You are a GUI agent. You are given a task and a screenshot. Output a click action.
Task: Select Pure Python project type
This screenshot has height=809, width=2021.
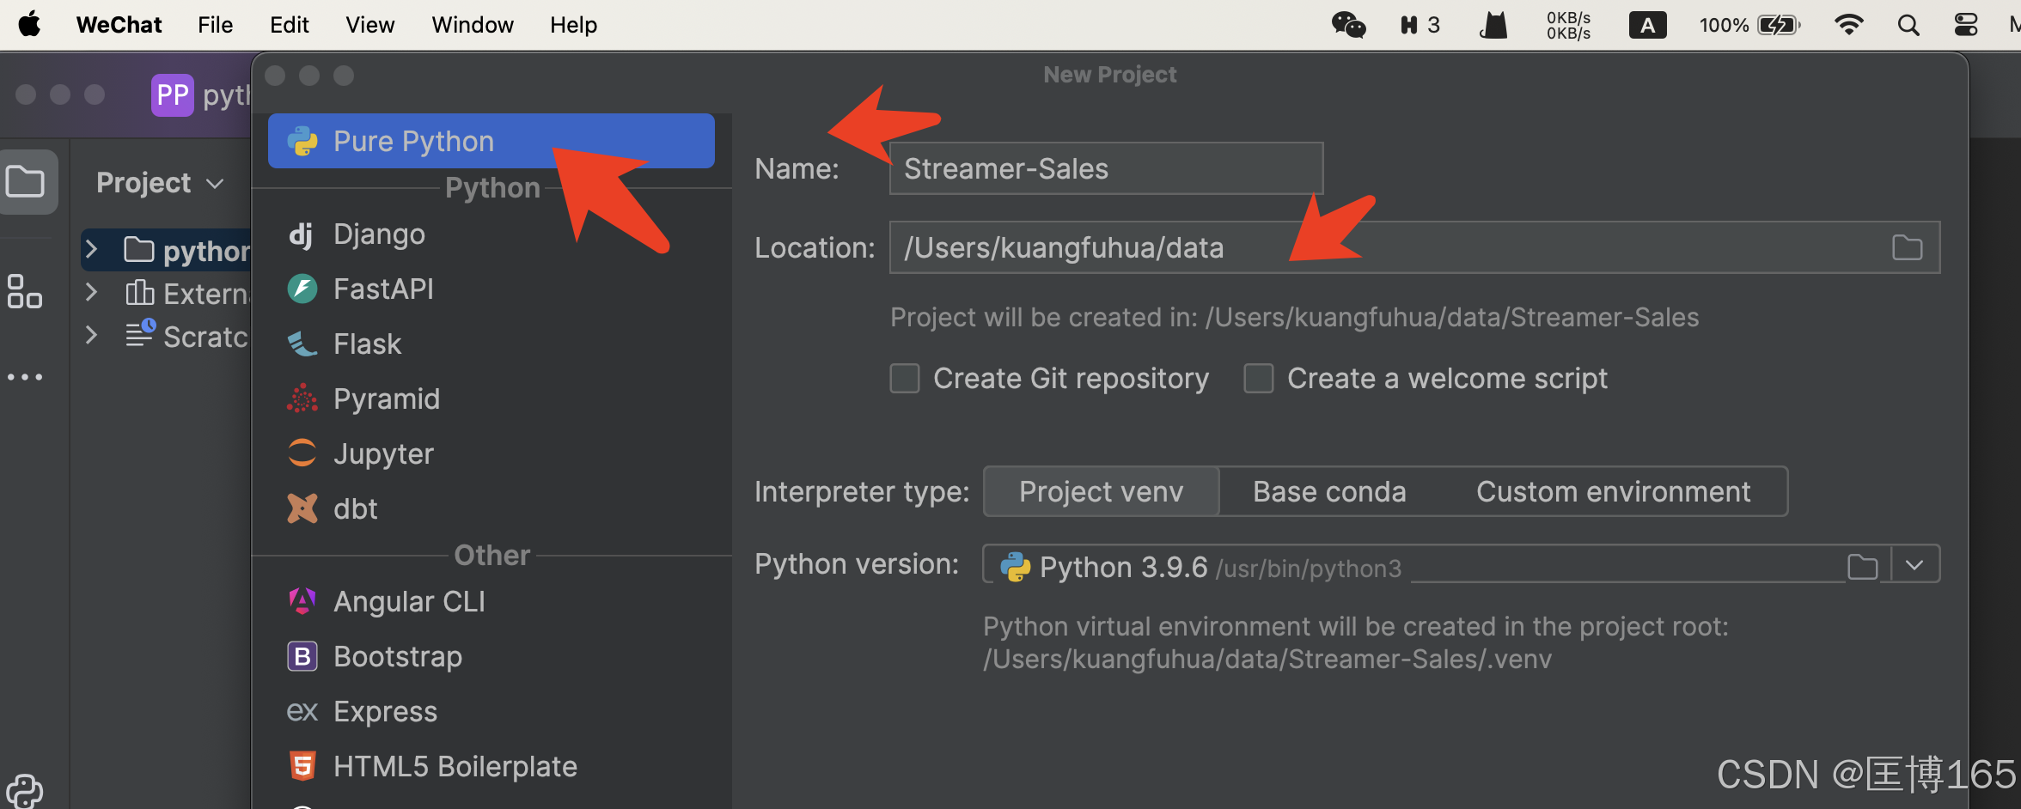pyautogui.click(x=491, y=141)
